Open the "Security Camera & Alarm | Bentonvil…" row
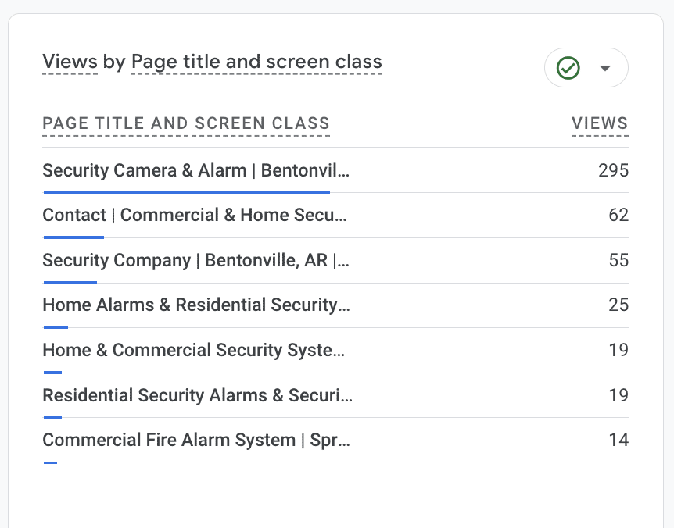The image size is (674, 528). pos(196,170)
